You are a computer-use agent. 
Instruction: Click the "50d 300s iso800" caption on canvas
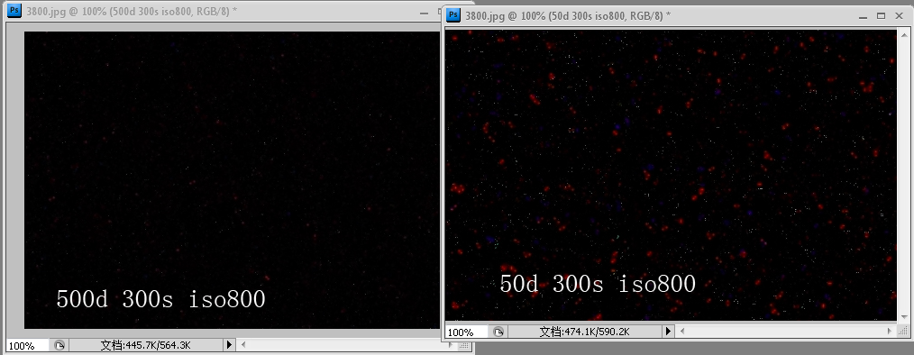(x=598, y=284)
